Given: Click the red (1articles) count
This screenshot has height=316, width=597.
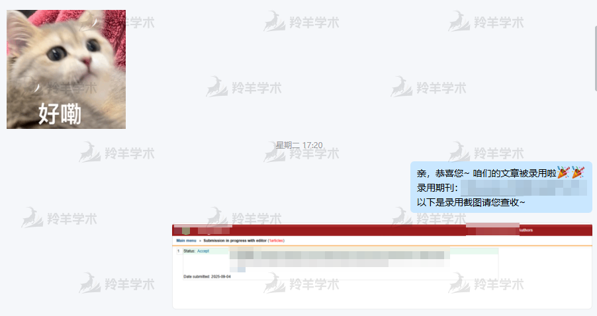Looking at the screenshot, I should [276, 241].
